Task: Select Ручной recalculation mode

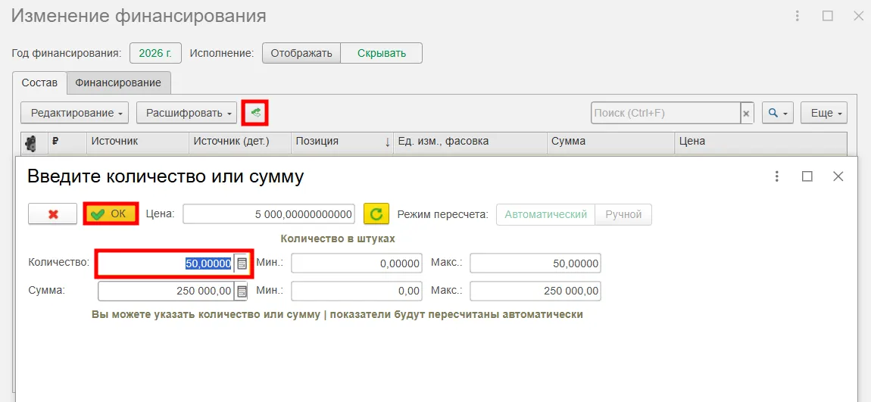Action: (x=623, y=214)
